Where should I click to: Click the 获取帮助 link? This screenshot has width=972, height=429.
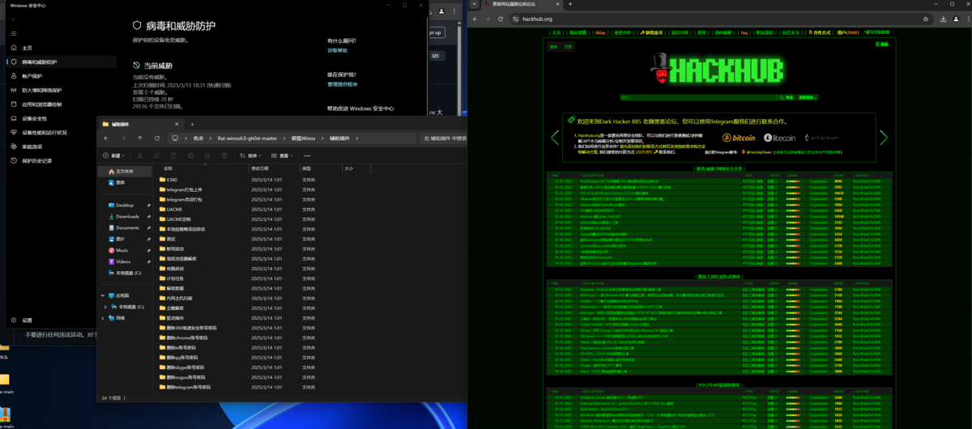coord(337,50)
